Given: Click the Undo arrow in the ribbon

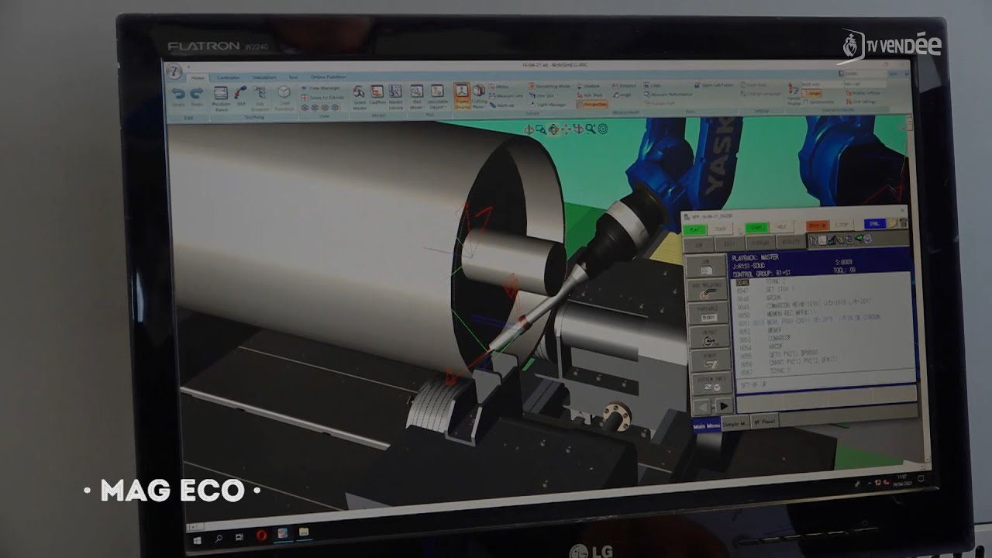Looking at the screenshot, I should tap(179, 94).
